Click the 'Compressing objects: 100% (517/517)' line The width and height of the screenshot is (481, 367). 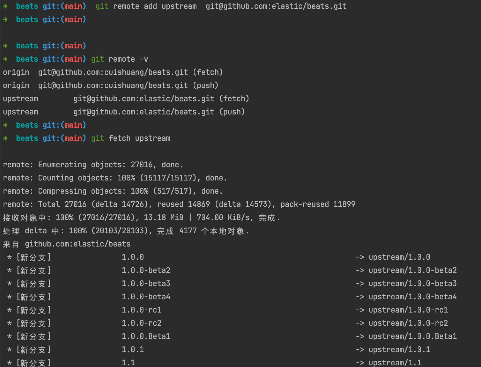[x=113, y=191]
